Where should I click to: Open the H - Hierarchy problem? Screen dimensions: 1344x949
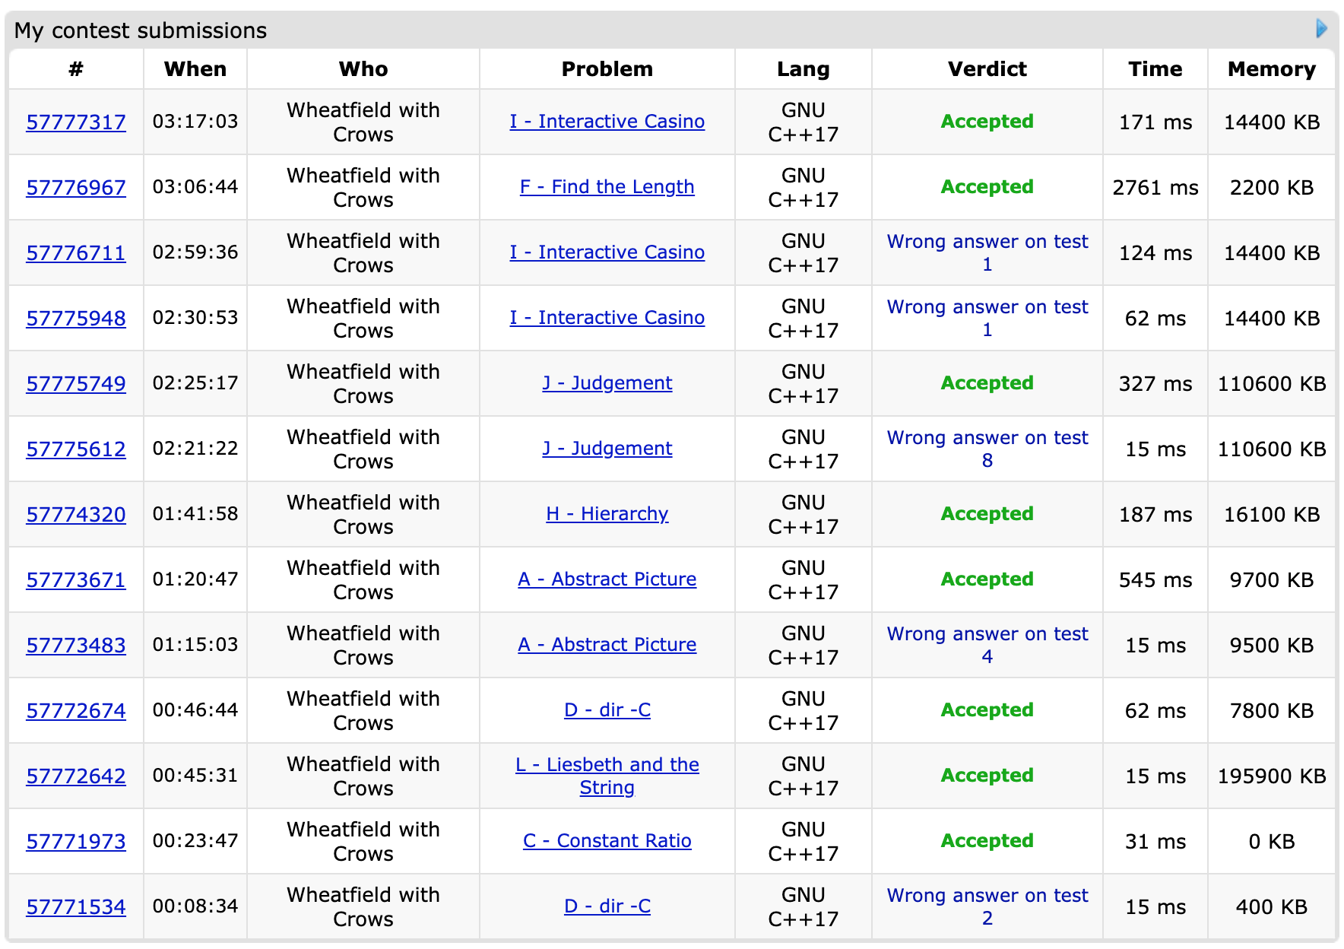pyautogui.click(x=607, y=514)
